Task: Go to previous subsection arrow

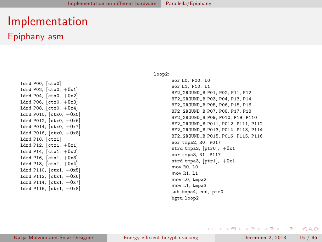Action: point(246,229)
